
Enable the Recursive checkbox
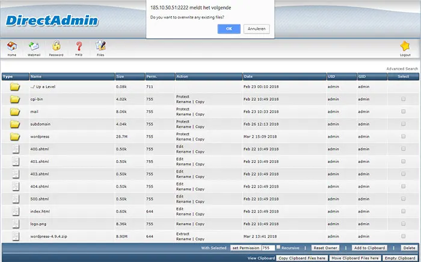(x=278, y=247)
